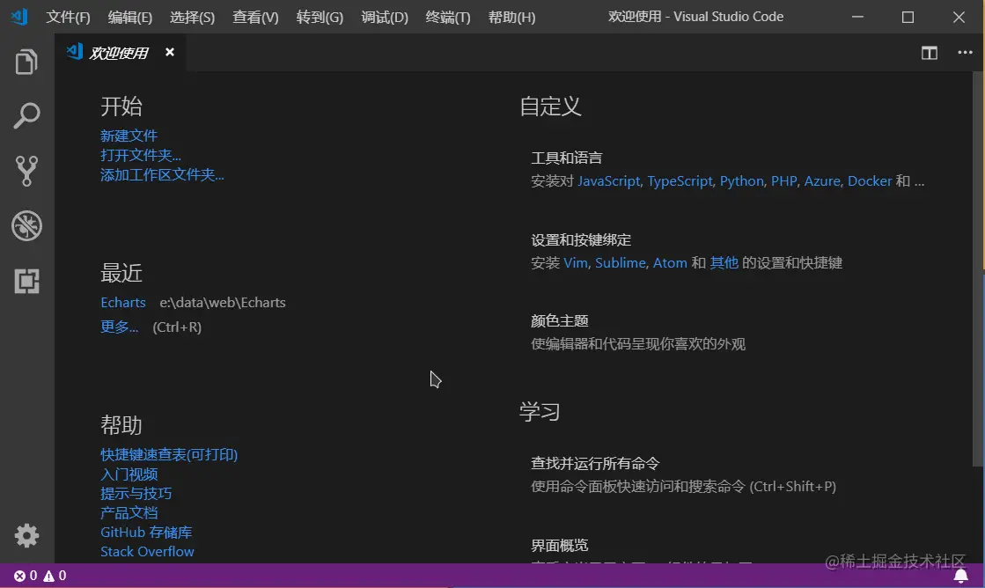985x588 pixels.
Task: Open the Extensions view in activity bar
Action: 26,281
